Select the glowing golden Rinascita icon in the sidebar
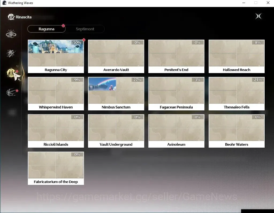Viewport: 274px width, 213px height. pyautogui.click(x=11, y=73)
